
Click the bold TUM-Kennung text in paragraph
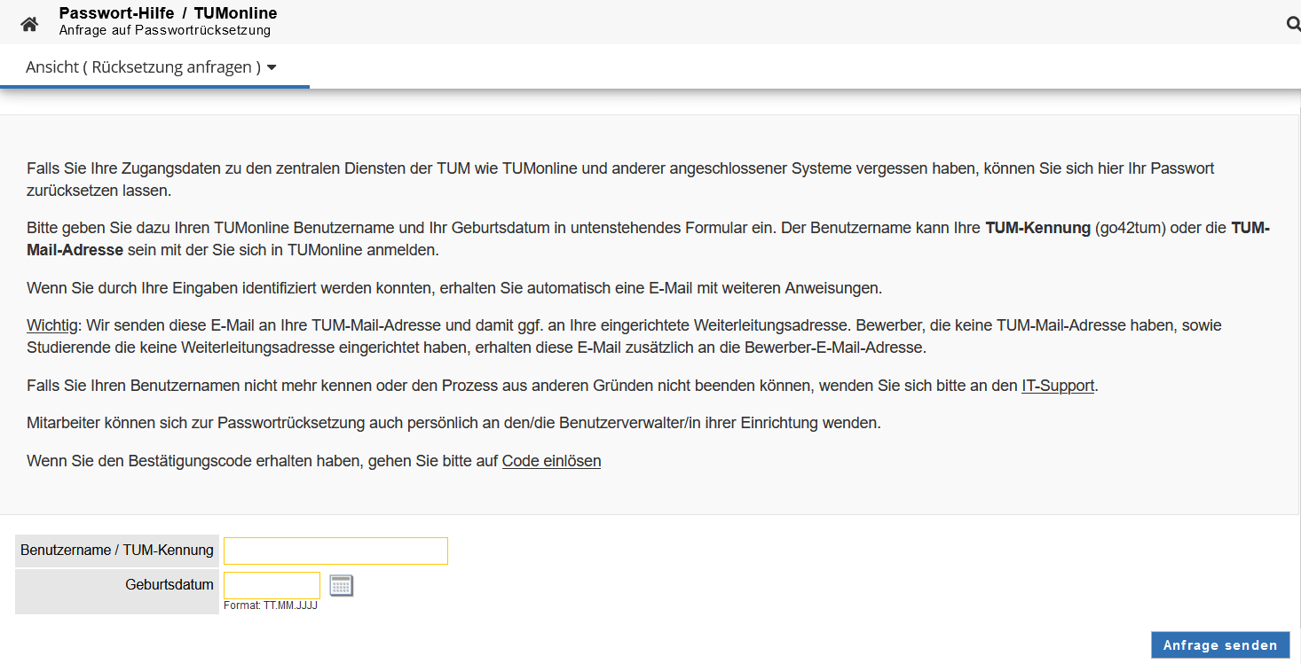pos(1037,228)
